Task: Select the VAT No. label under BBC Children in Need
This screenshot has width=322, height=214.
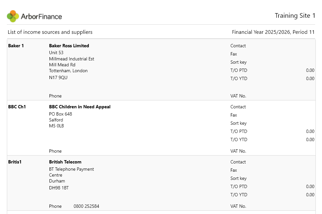Action: pyautogui.click(x=238, y=151)
